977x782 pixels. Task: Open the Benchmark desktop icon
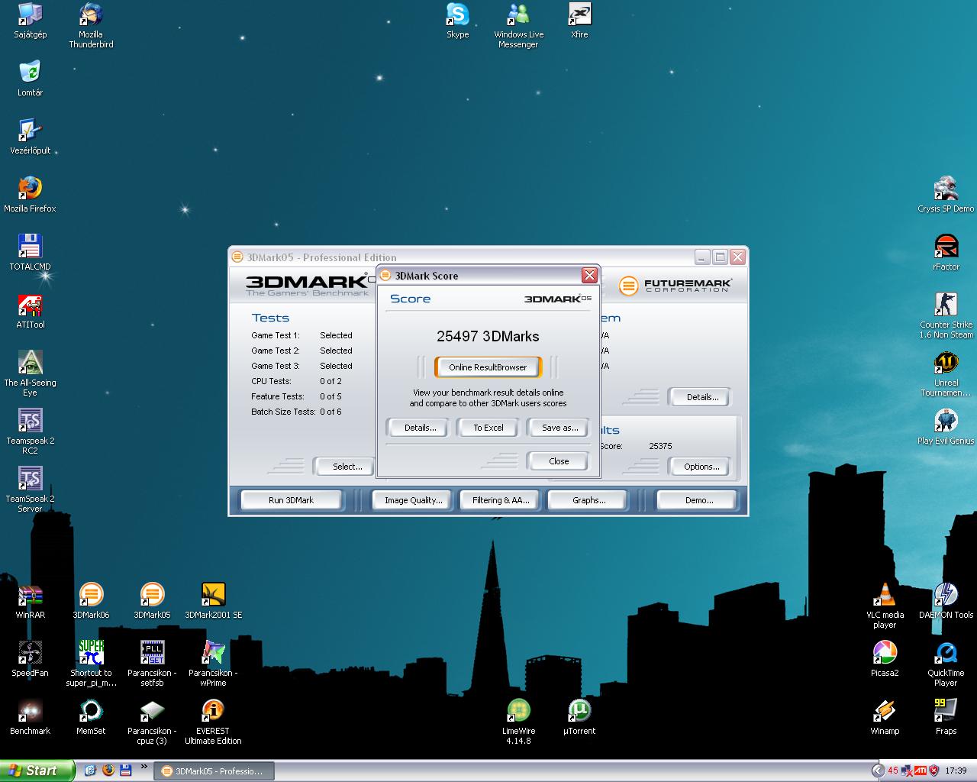pos(30,718)
